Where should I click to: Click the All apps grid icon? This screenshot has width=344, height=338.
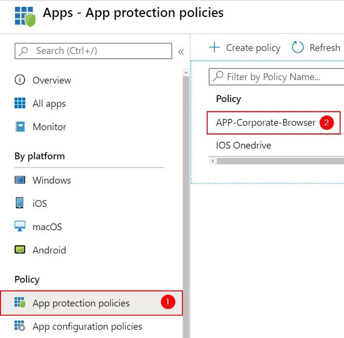point(20,103)
